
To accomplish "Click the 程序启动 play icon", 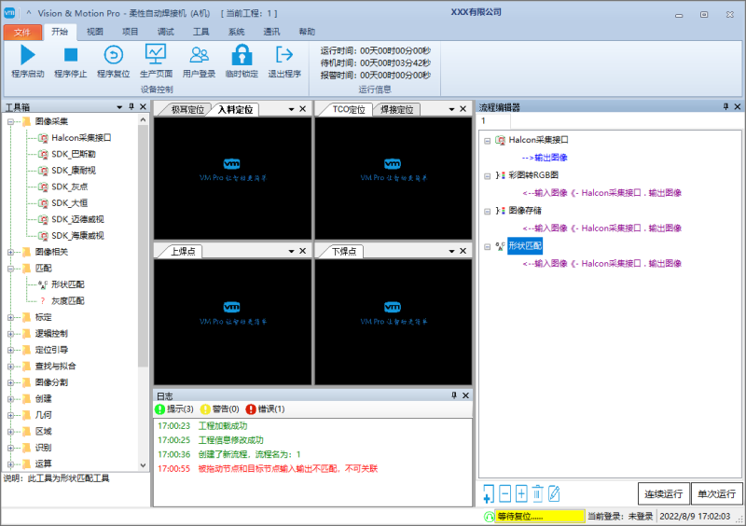I will click(x=27, y=55).
